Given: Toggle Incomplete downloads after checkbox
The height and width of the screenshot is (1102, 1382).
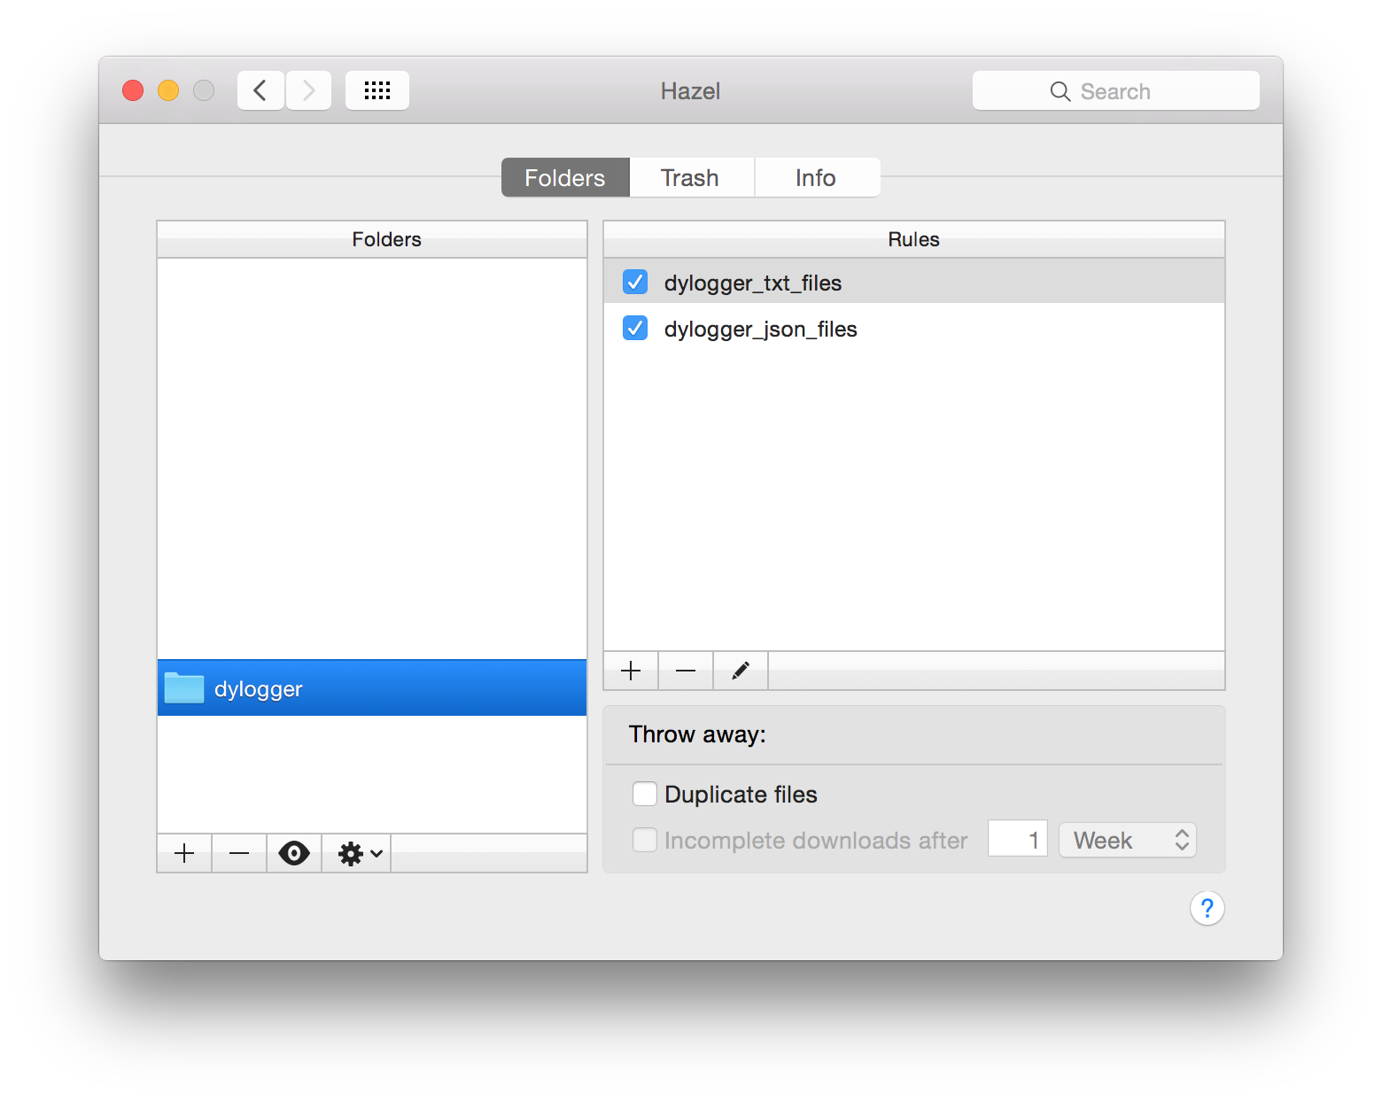Looking at the screenshot, I should tap(645, 840).
